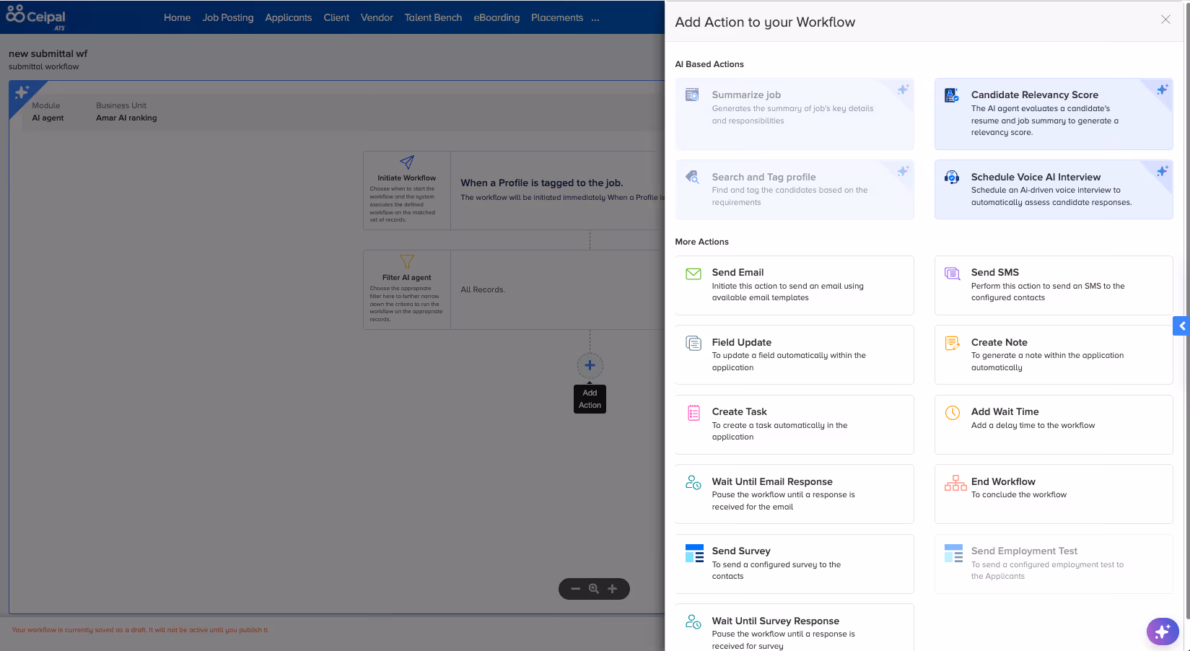Click the Initiate Workflow paper plane icon
The width and height of the screenshot is (1190, 651).
pos(406,162)
